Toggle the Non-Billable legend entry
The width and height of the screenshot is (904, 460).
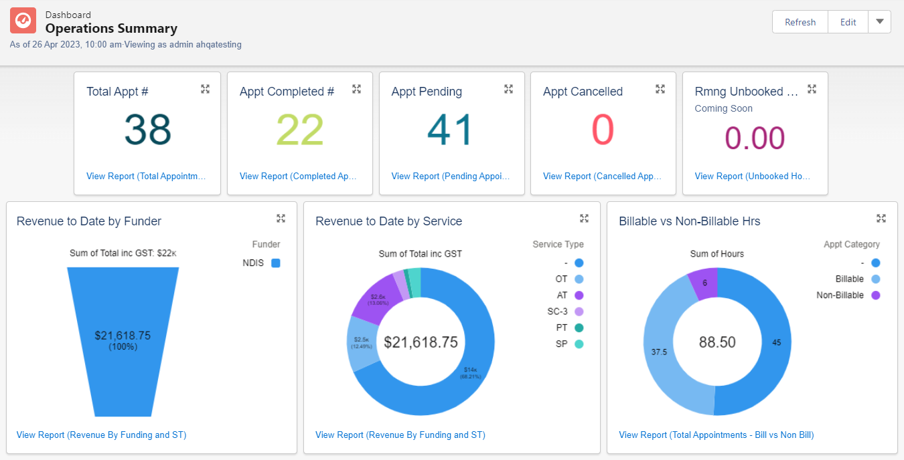pos(840,295)
